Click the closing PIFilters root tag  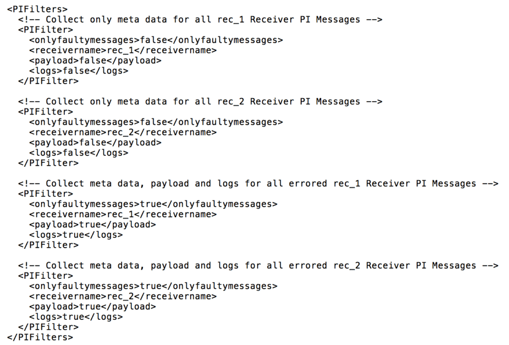coord(40,337)
